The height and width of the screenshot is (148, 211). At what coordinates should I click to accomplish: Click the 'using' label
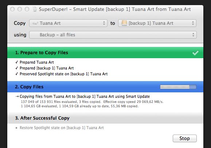tap(20, 35)
